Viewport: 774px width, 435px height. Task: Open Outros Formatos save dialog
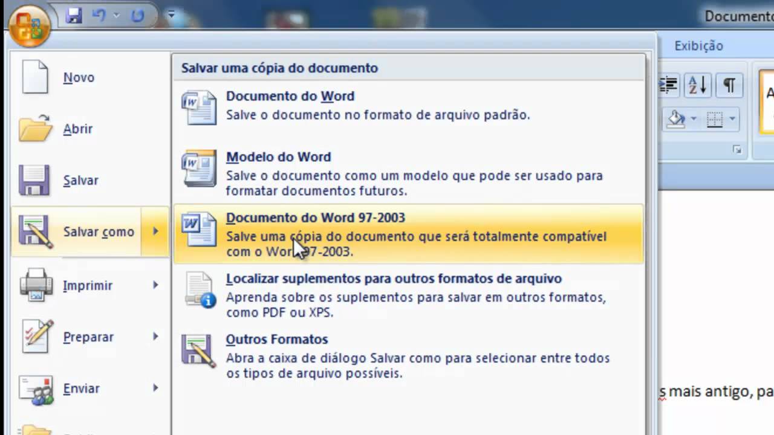(409, 356)
